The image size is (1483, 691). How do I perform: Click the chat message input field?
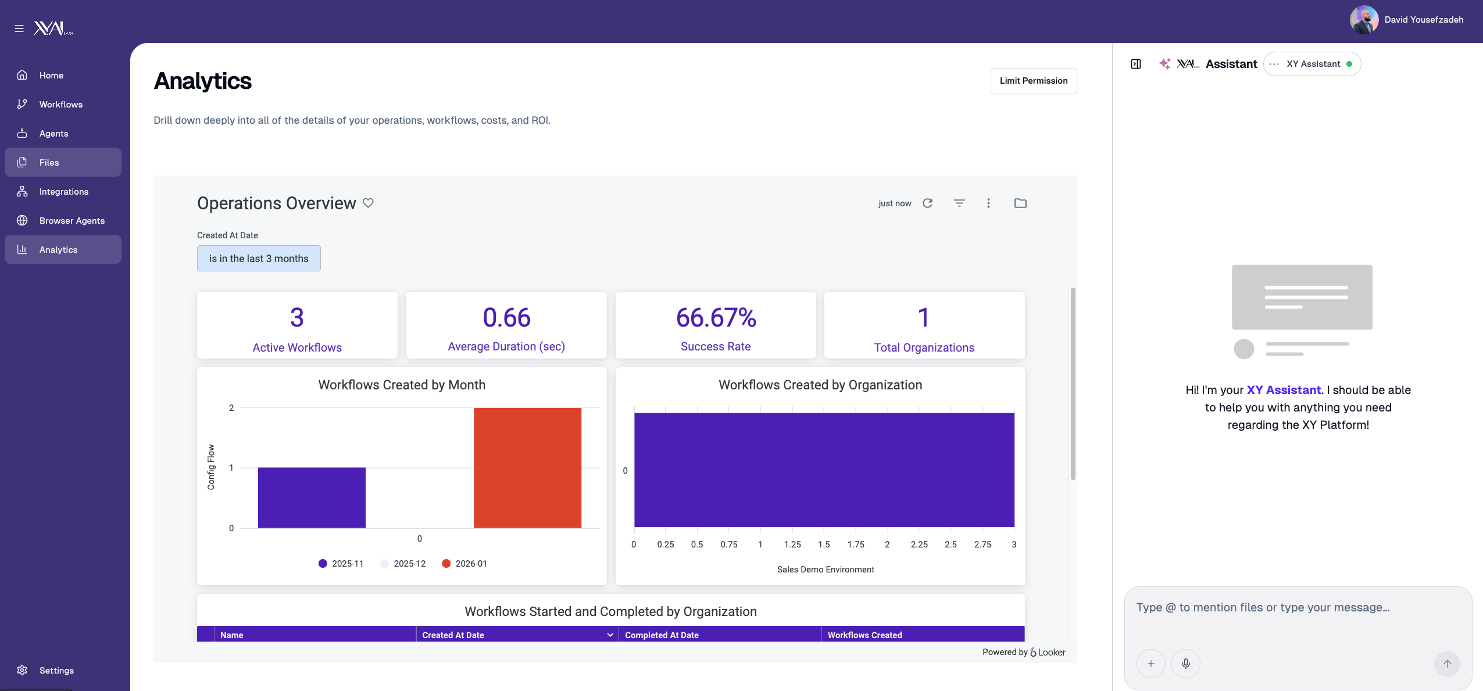pyautogui.click(x=1296, y=607)
